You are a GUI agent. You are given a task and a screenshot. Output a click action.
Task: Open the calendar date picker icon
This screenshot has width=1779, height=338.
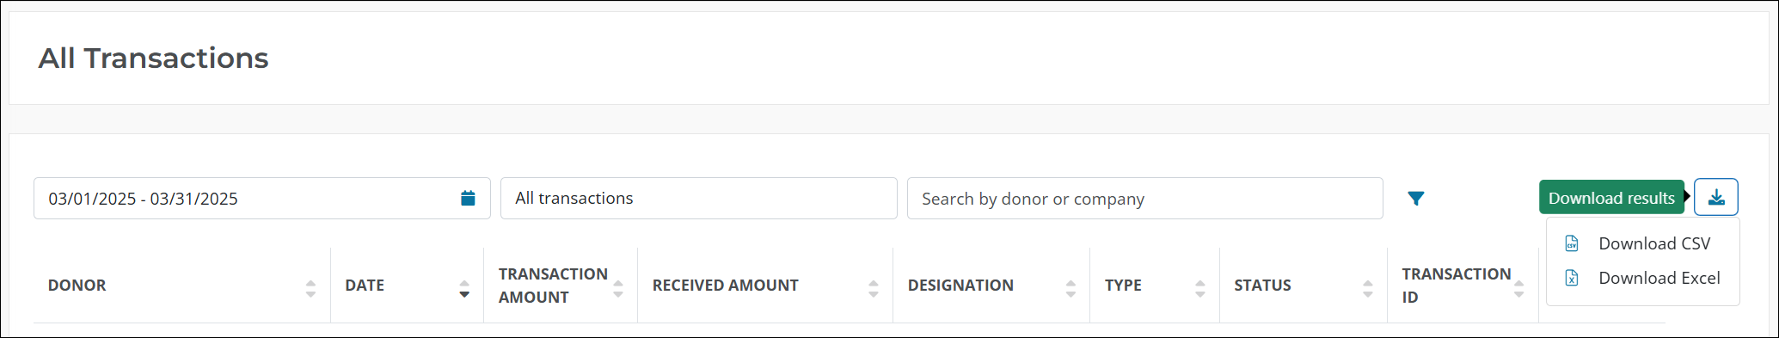click(468, 199)
